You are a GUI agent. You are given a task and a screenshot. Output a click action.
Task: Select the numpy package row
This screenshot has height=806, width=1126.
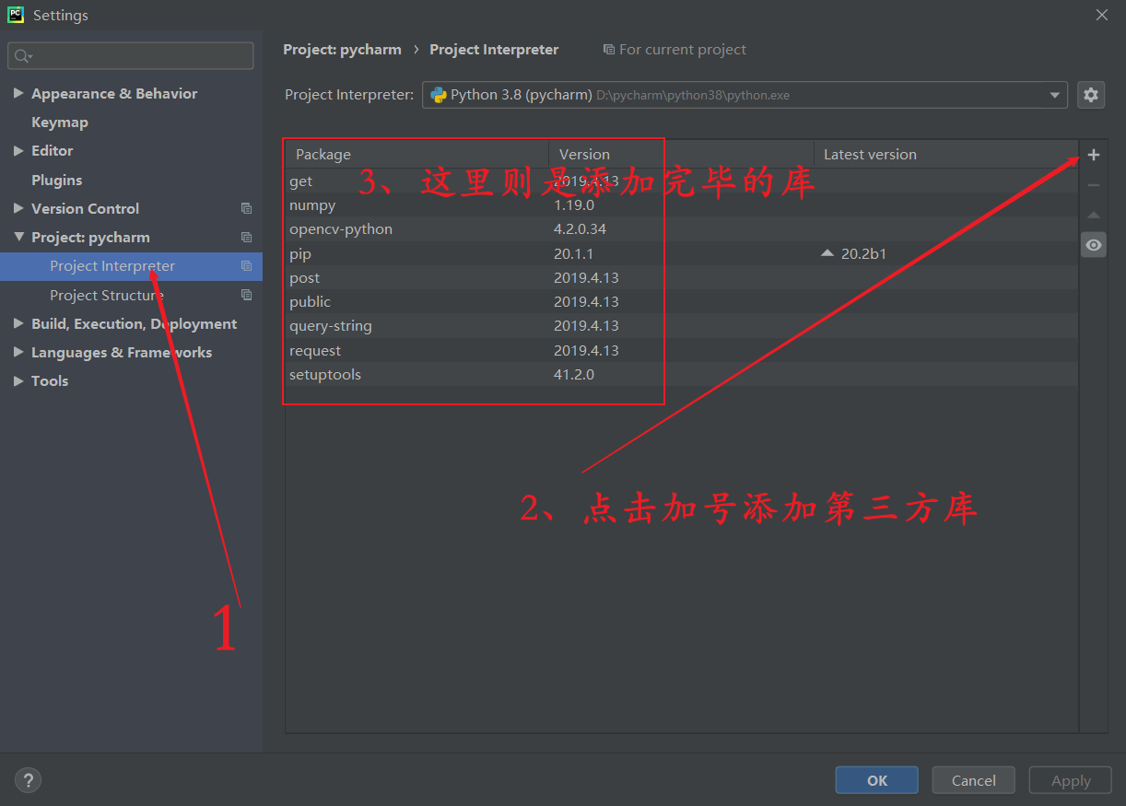(x=682, y=205)
